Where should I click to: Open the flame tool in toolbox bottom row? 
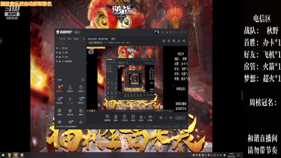[x=81, y=122]
